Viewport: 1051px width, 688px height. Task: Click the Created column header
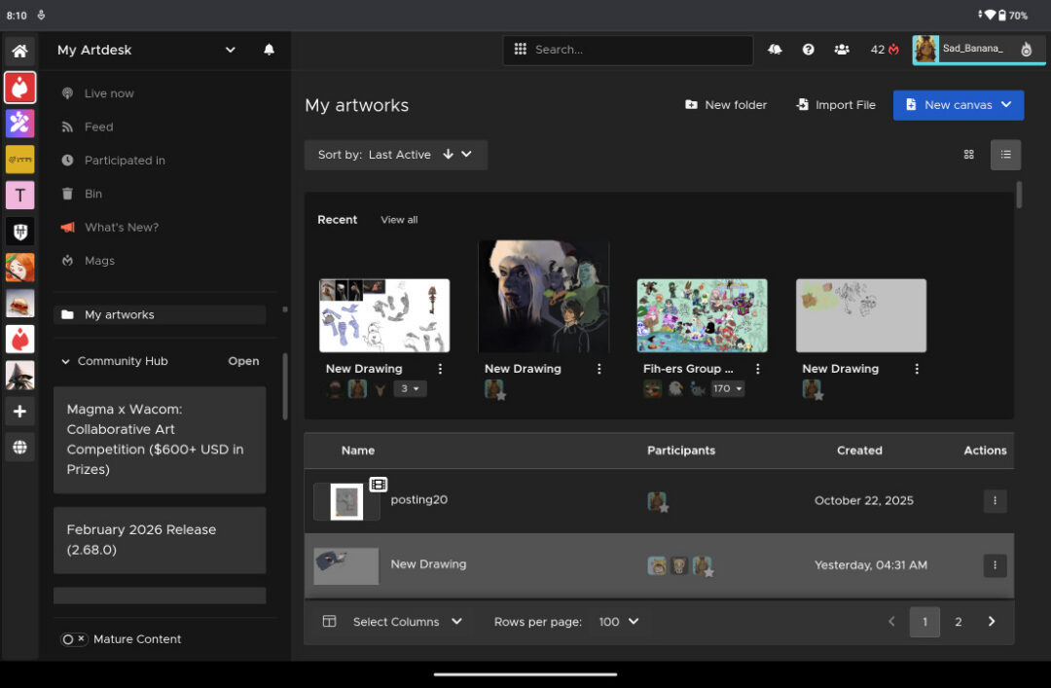[x=859, y=451]
